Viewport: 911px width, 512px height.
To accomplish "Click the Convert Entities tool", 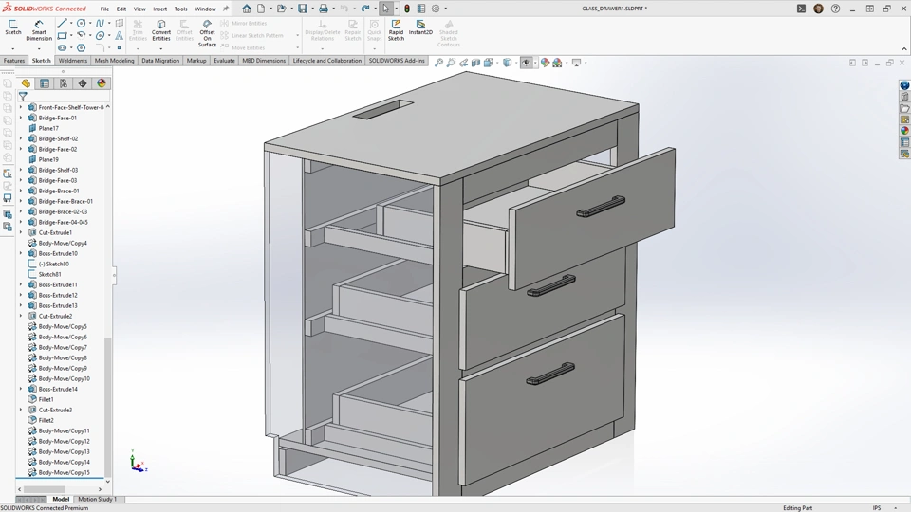I will tap(161, 30).
